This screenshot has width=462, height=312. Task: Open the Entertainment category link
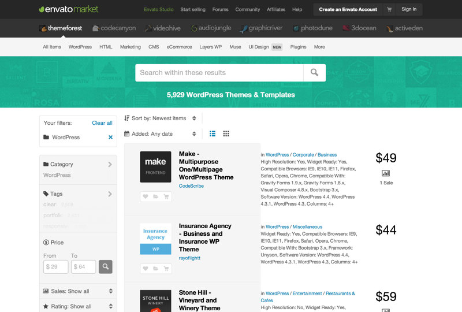click(307, 294)
